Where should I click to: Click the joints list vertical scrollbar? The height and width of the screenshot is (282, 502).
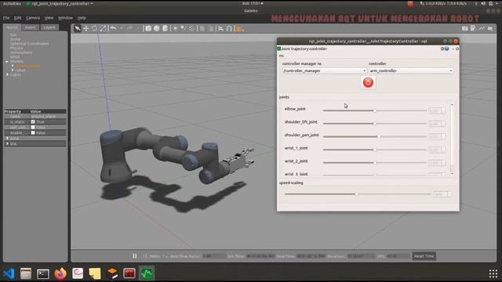(452, 139)
